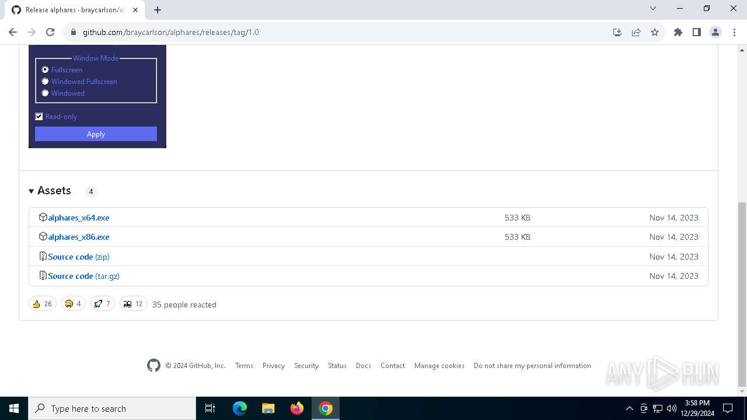Click zip file icon beside Source code (zip)
The height and width of the screenshot is (420, 747).
tap(43, 256)
